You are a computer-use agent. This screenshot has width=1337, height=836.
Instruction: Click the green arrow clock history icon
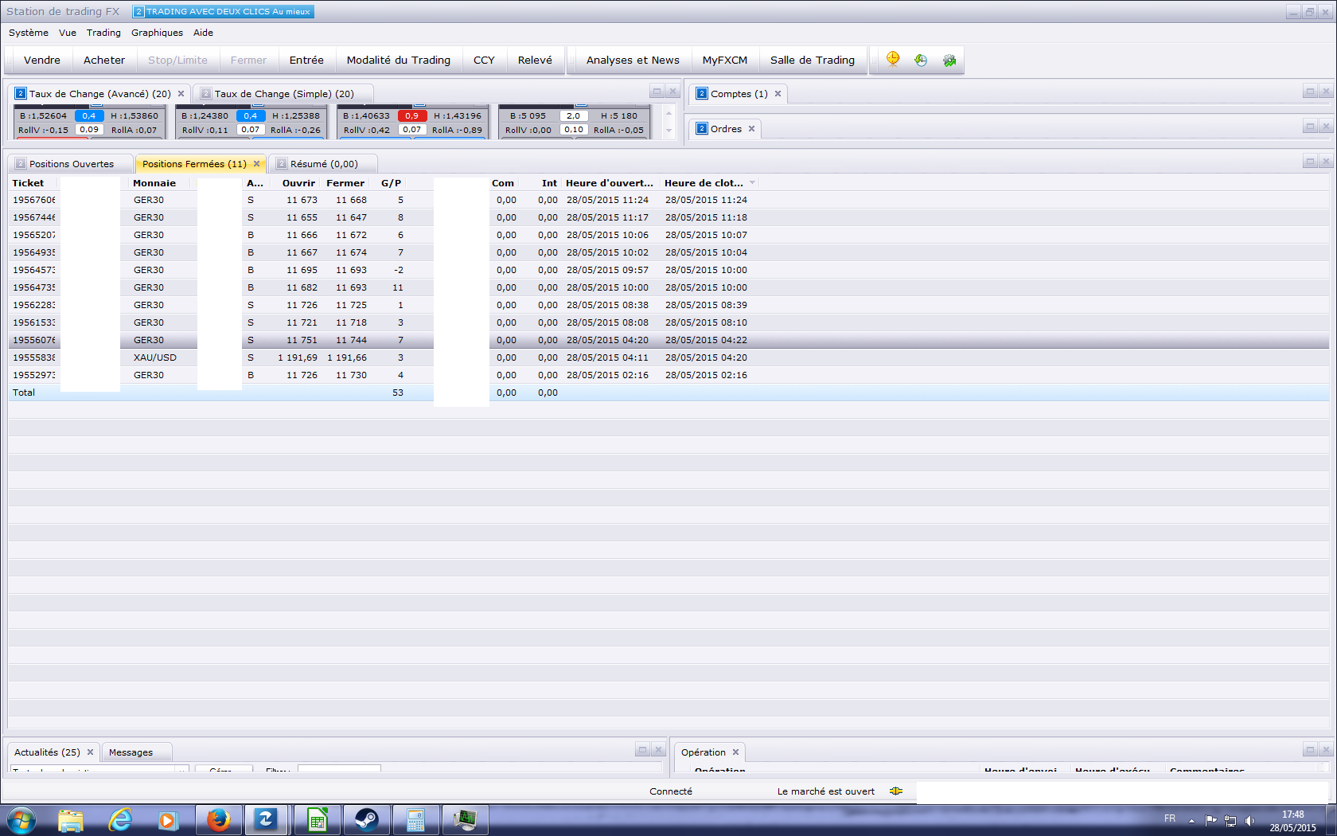pos(921,60)
